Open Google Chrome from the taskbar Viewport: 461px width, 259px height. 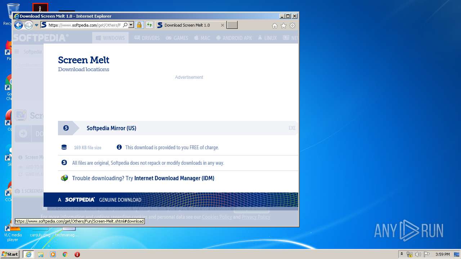(65, 254)
